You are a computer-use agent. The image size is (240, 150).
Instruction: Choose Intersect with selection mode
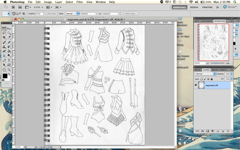click(23, 13)
